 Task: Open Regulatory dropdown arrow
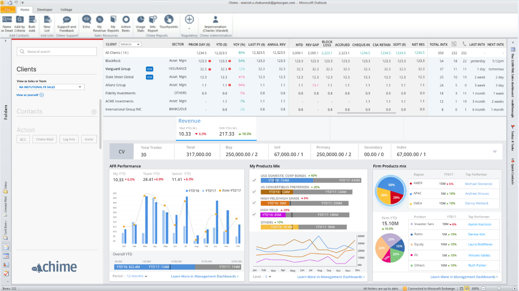coord(189,29)
